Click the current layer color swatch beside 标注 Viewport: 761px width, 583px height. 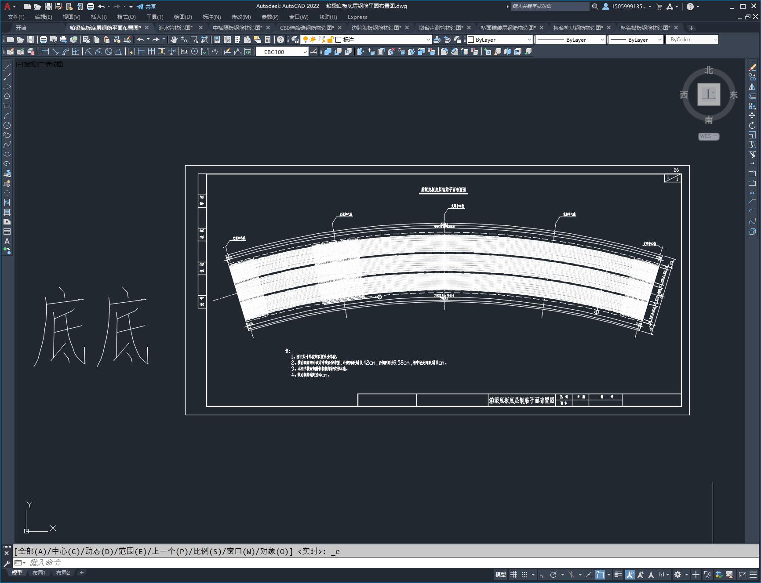click(339, 40)
